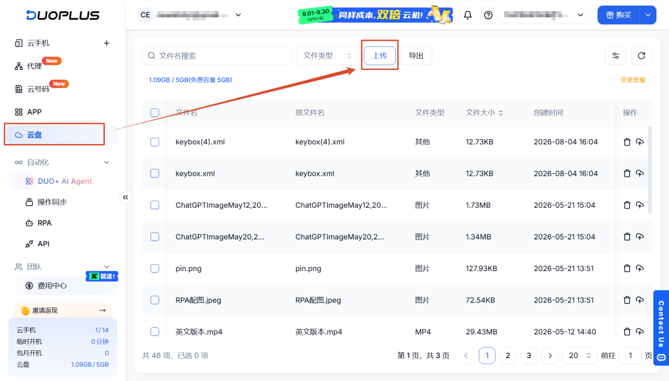Screen dimensions: 669x381
Task: Push keybox(4).xml to cloud phone
Action: 639,142
